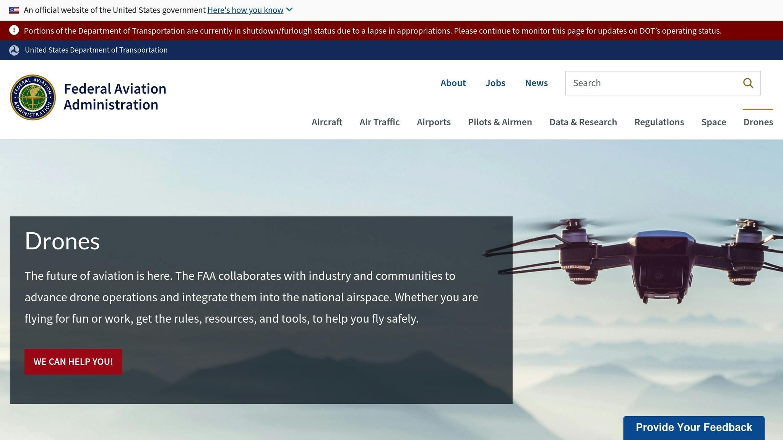The width and height of the screenshot is (783, 440).
Task: Open the News section
Action: [536, 83]
